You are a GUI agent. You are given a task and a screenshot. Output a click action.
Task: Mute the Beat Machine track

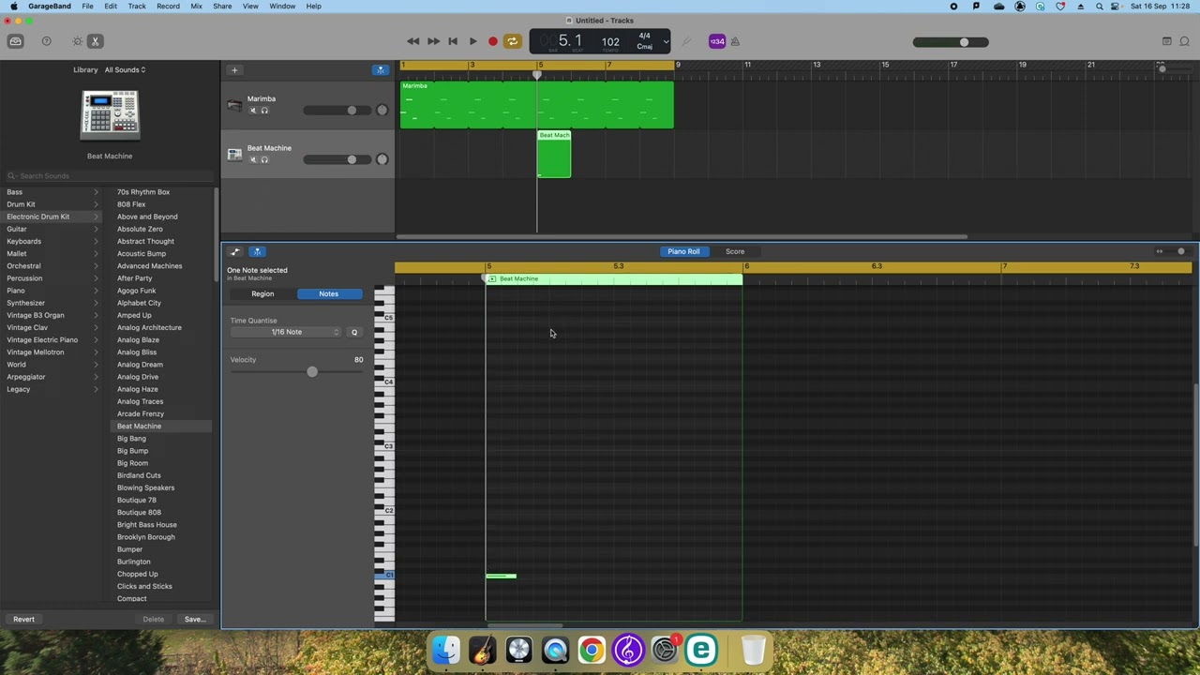[x=253, y=159]
